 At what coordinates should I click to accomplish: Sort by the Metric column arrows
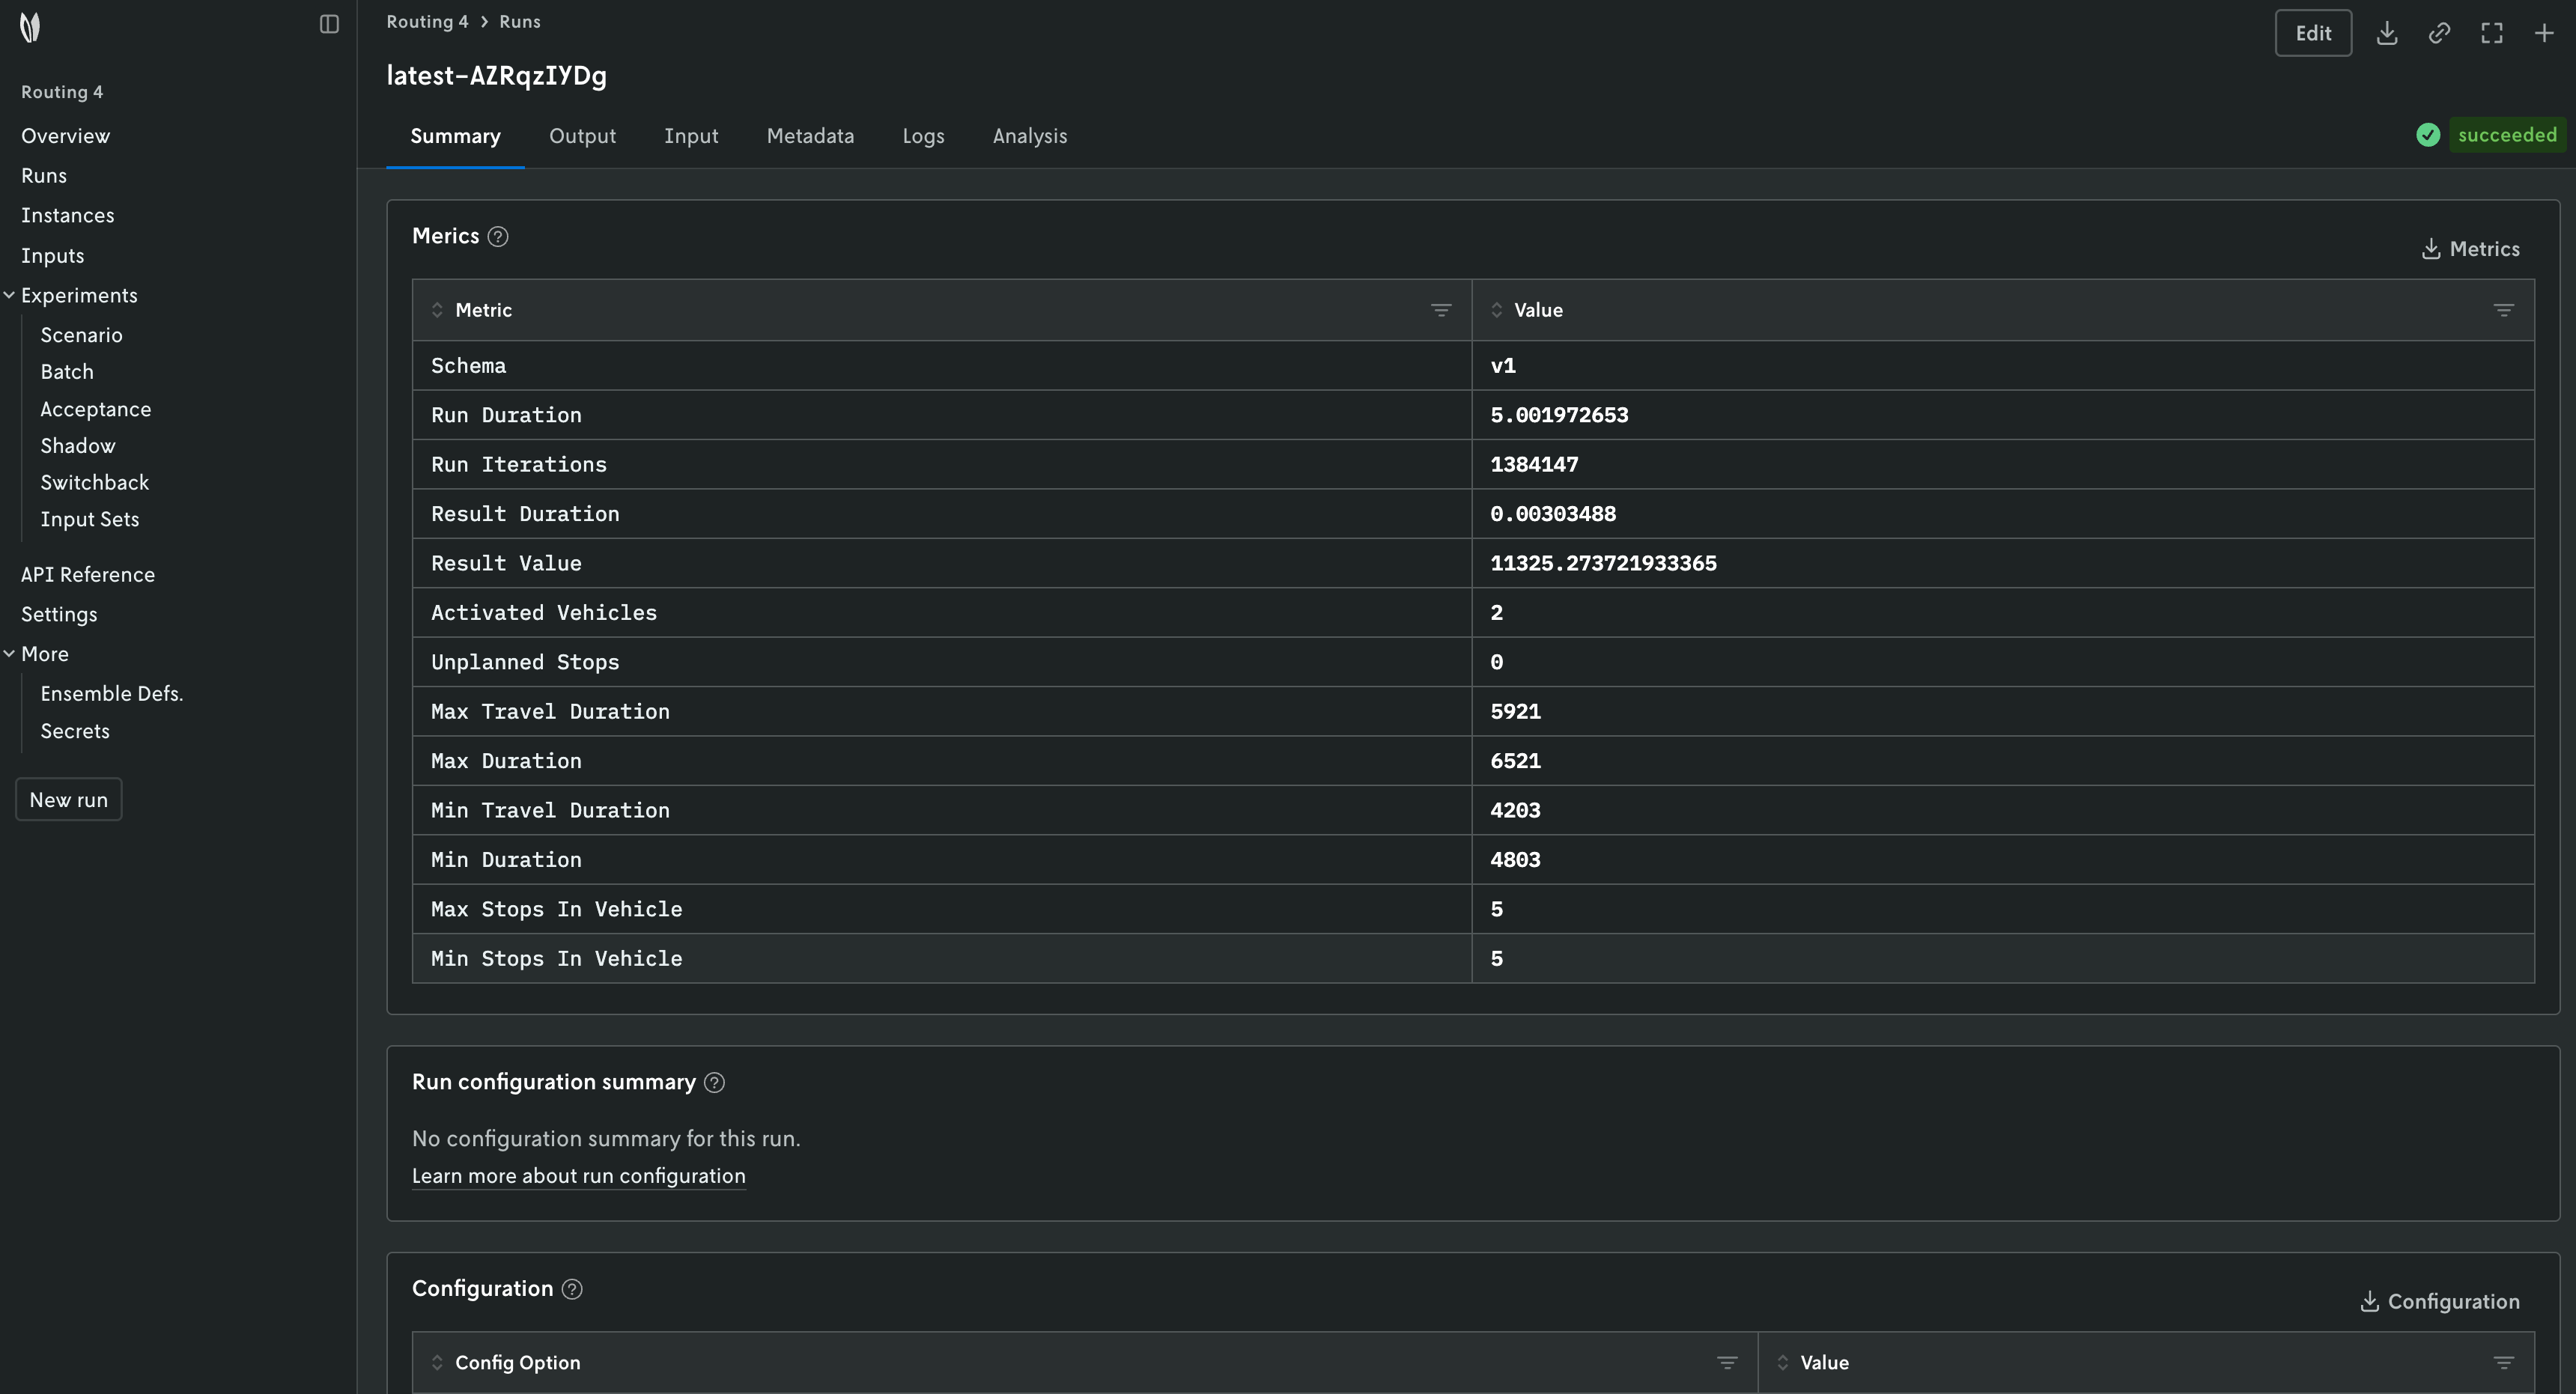[x=437, y=310]
